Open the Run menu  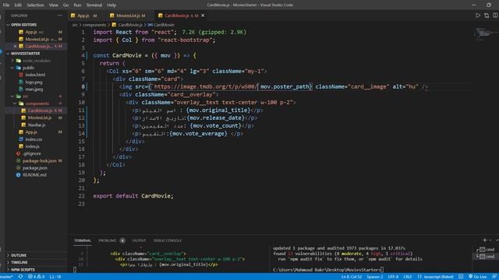click(77, 5)
